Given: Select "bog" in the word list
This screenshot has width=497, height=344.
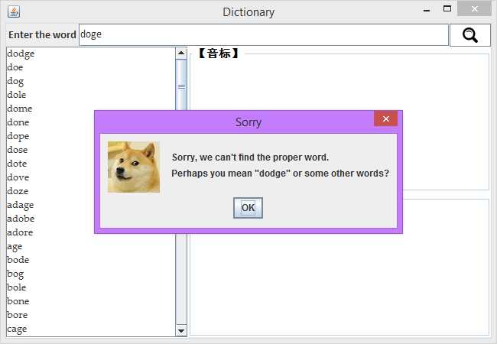Looking at the screenshot, I should pyautogui.click(x=91, y=274).
